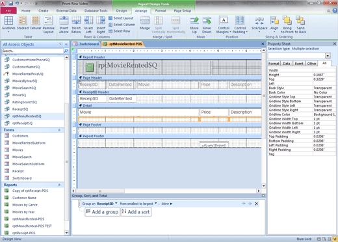This screenshot has width=338, height=242.
Task: Select Other tab in Property Sheet
Action: (311, 64)
